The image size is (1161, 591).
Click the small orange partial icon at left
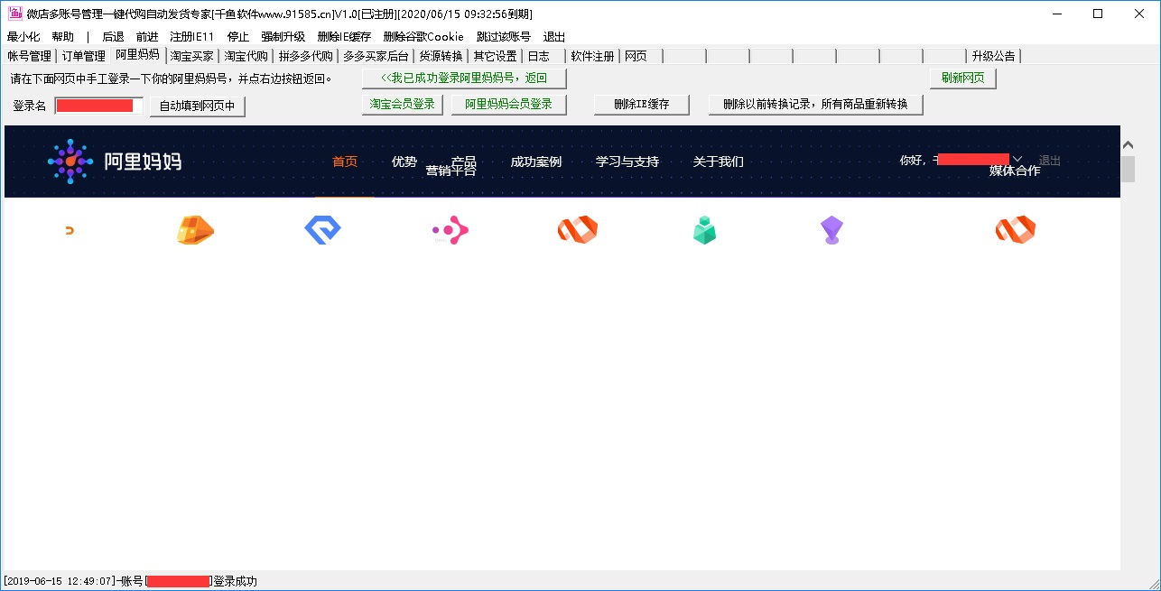(x=70, y=231)
